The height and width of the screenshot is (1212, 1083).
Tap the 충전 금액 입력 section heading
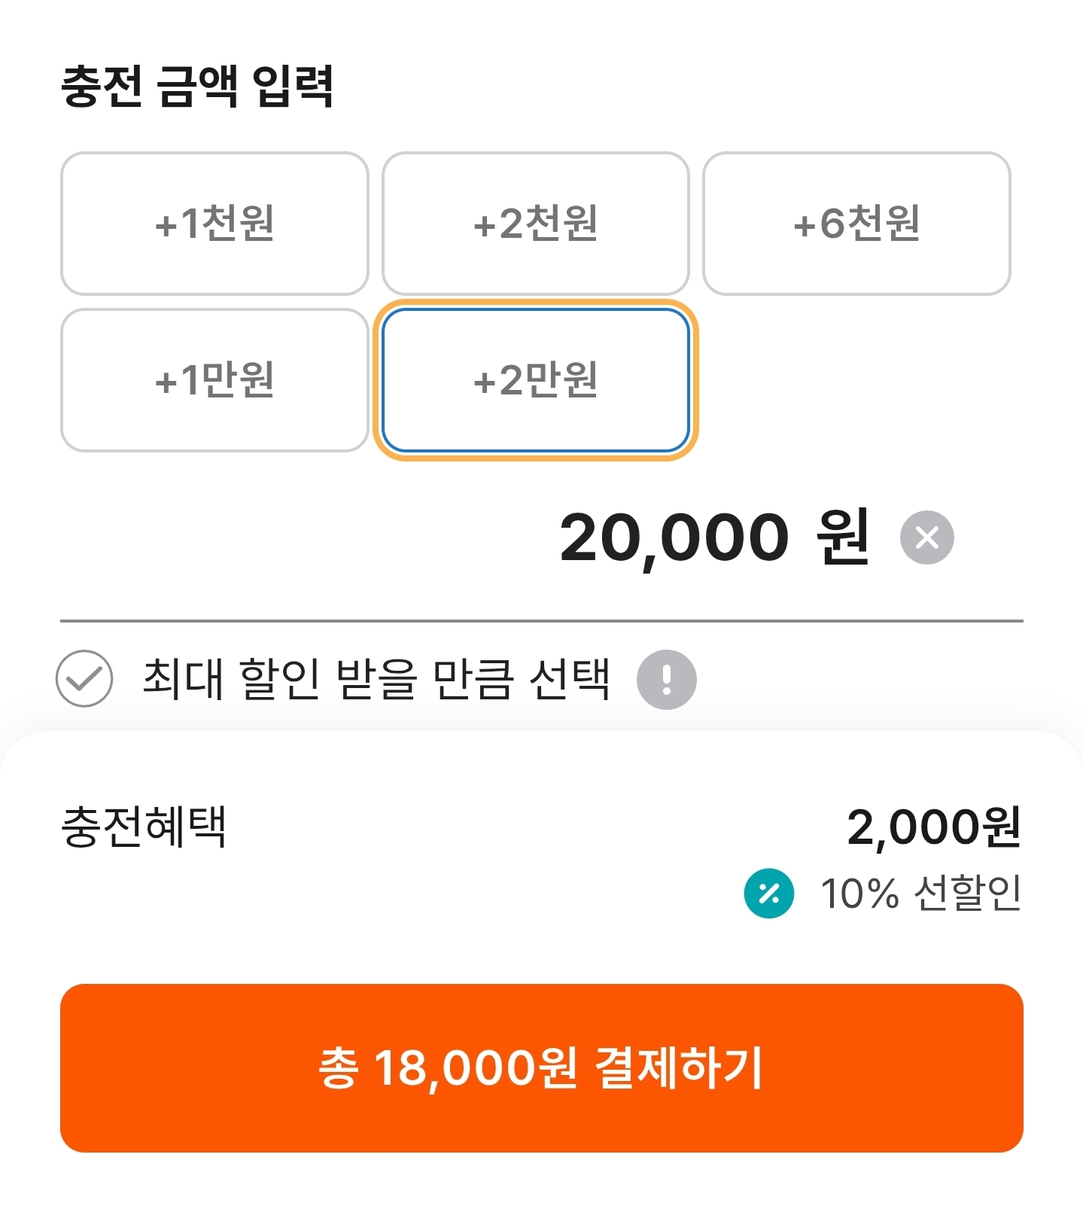[197, 86]
